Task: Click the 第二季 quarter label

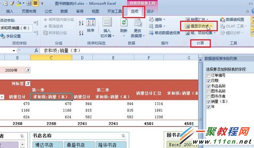Action: tap(103, 90)
